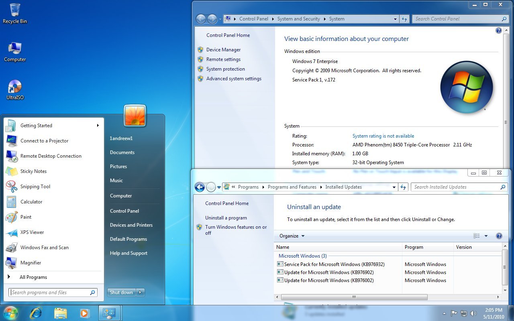Open Windows Explorer from the taskbar
514x321 pixels.
pos(60,313)
